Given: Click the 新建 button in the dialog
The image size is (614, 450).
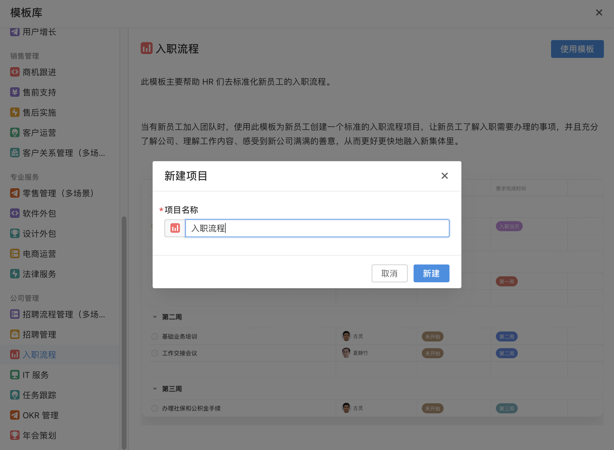Looking at the screenshot, I should (x=431, y=273).
